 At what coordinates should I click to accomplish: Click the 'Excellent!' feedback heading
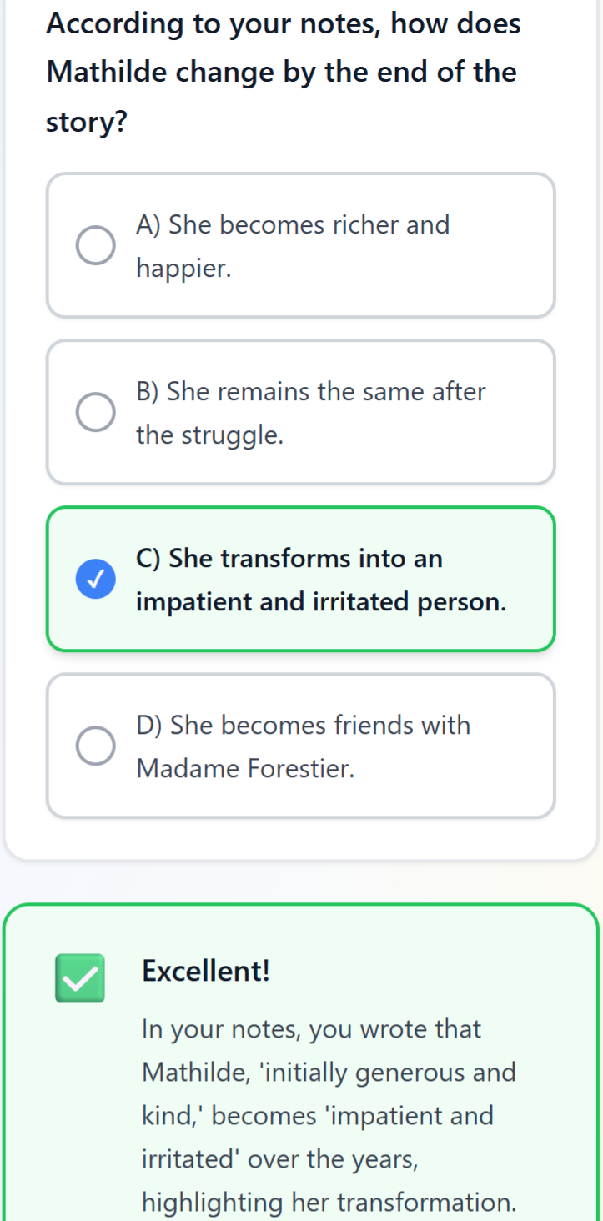coord(204,970)
